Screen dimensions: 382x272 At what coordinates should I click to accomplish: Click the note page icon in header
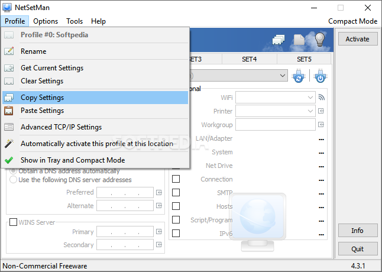point(299,40)
